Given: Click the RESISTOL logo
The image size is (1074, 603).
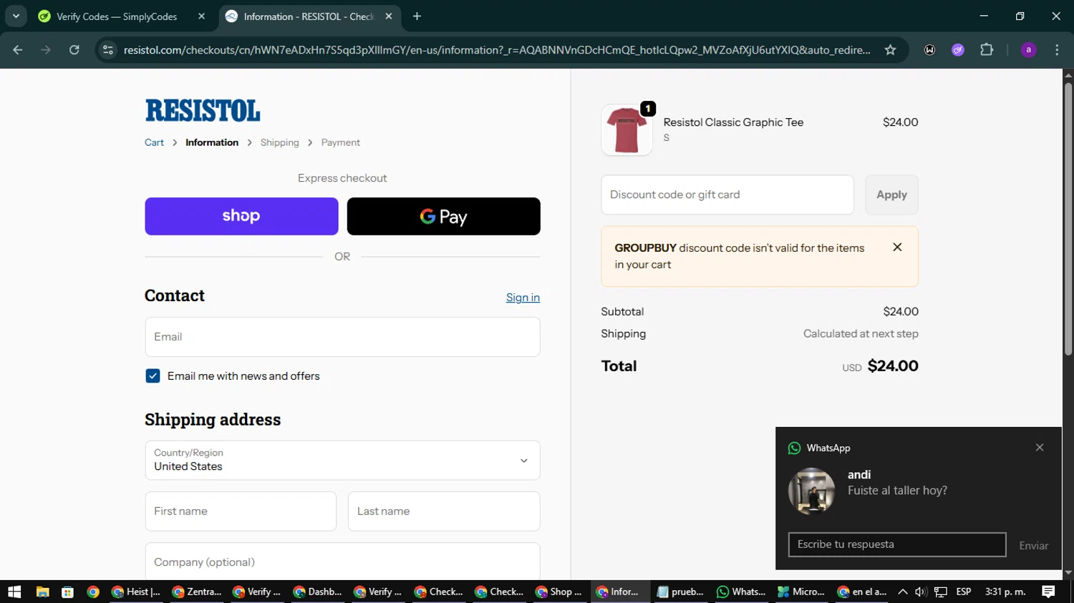Looking at the screenshot, I should pos(203,110).
